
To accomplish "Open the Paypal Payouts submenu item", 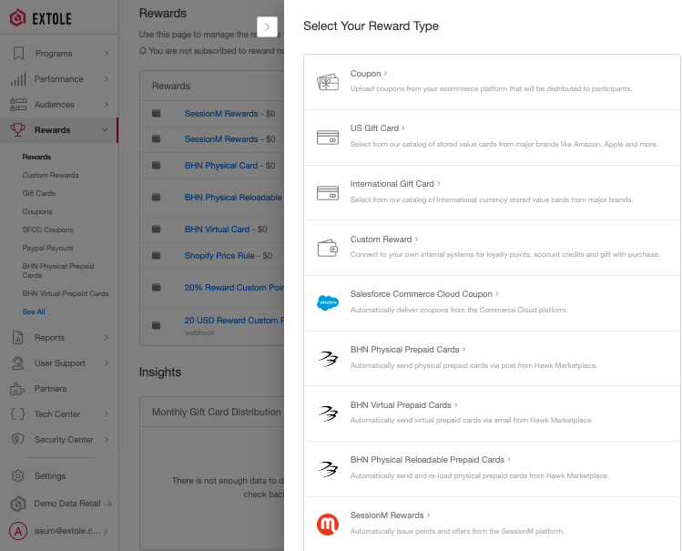I will [x=47, y=248].
